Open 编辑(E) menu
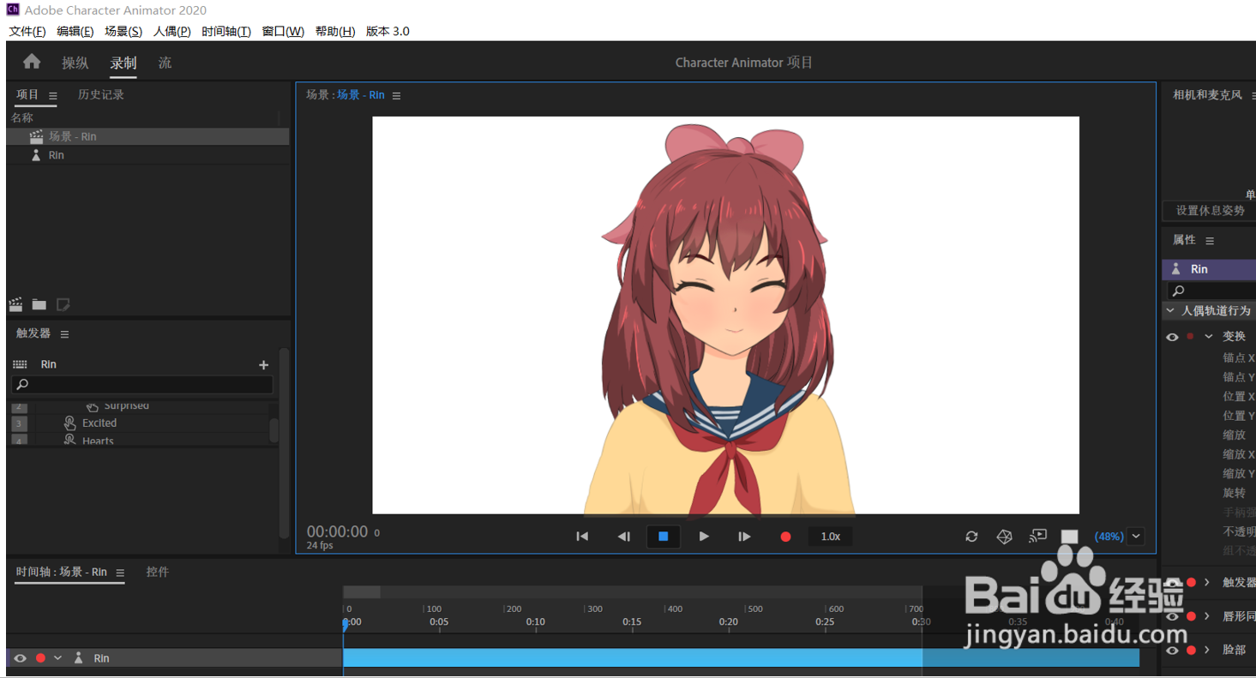The width and height of the screenshot is (1256, 678). (75, 32)
